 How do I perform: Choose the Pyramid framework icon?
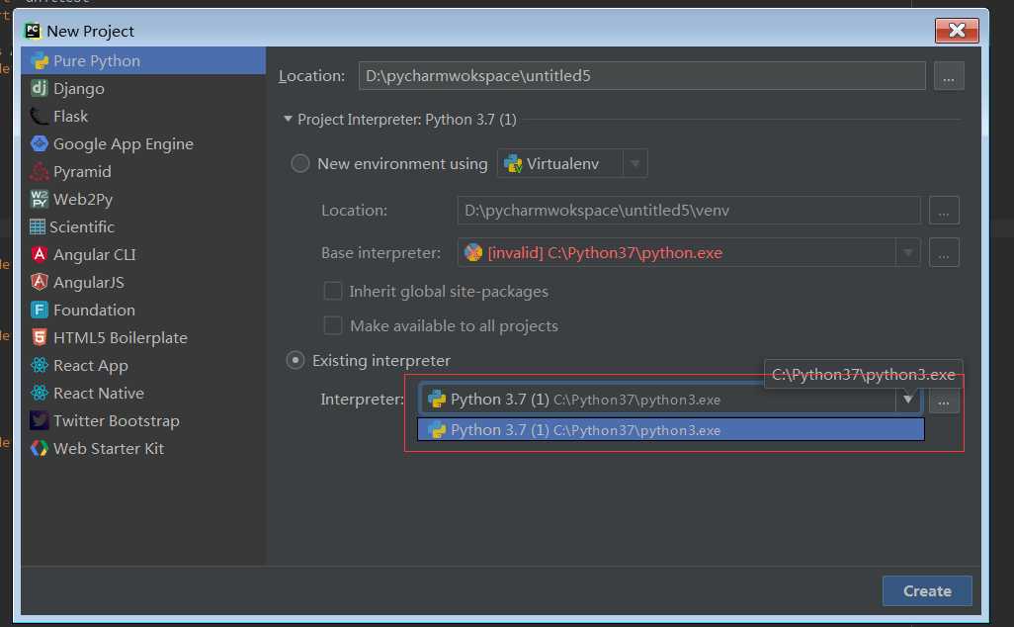click(39, 171)
